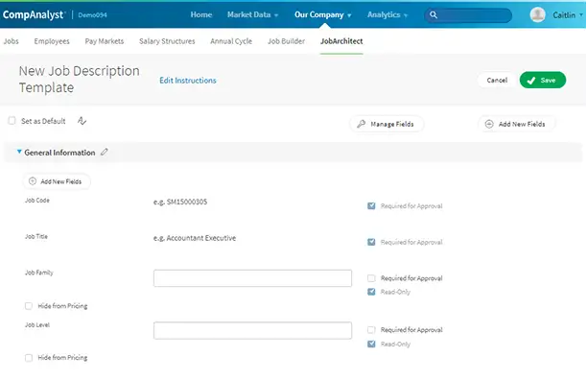Click the Job Code field label
This screenshot has height=381, width=587.
point(37,201)
